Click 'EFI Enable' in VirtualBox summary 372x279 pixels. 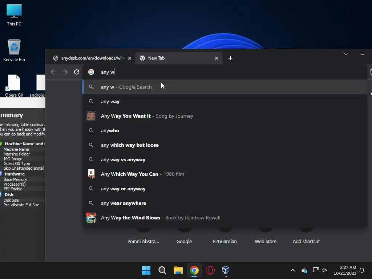coord(13,189)
